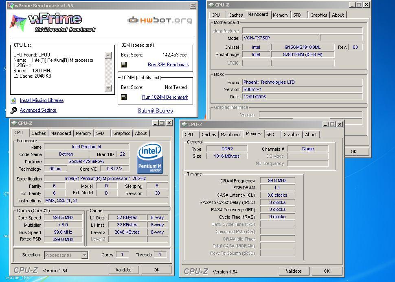The height and width of the screenshot is (282, 395).
Task: Click the Advanced Settings wrench icon
Action: pos(13,110)
